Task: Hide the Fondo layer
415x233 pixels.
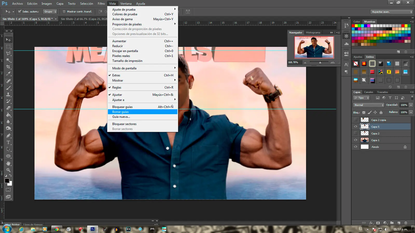Action: tap(355, 147)
